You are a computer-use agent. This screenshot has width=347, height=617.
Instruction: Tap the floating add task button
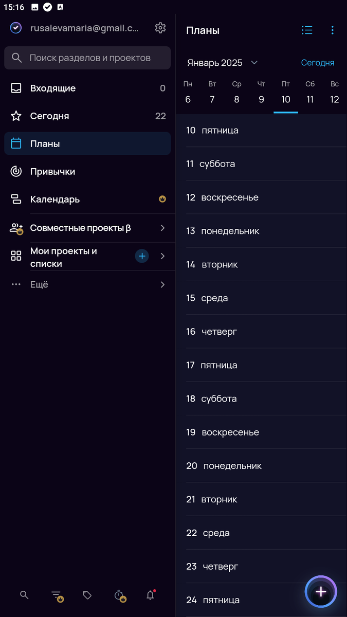pyautogui.click(x=321, y=592)
